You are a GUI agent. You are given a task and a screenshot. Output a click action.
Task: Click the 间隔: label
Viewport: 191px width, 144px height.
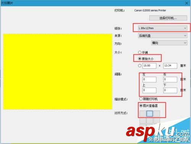tap(118, 74)
